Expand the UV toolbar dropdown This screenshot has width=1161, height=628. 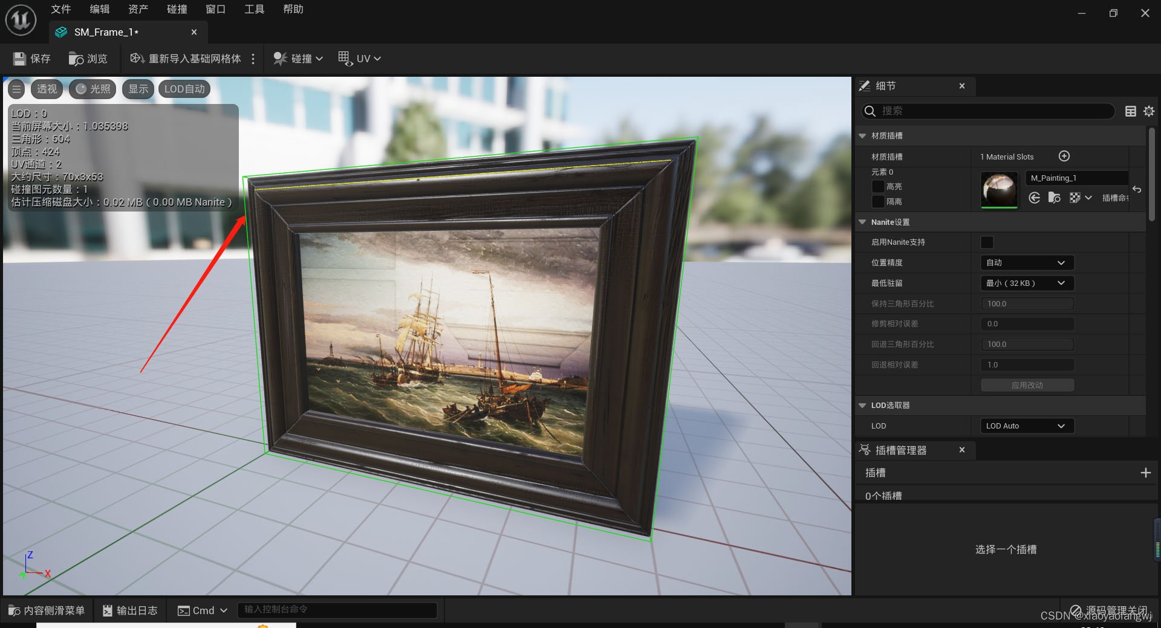(x=360, y=59)
